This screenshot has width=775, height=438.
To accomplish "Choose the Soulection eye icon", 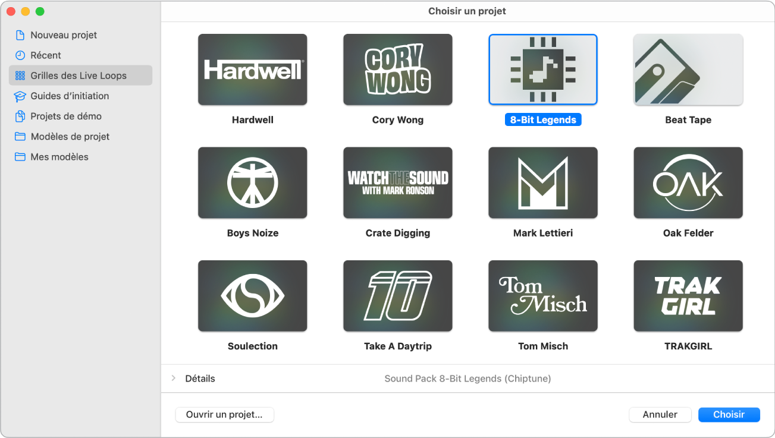I will pyautogui.click(x=252, y=295).
